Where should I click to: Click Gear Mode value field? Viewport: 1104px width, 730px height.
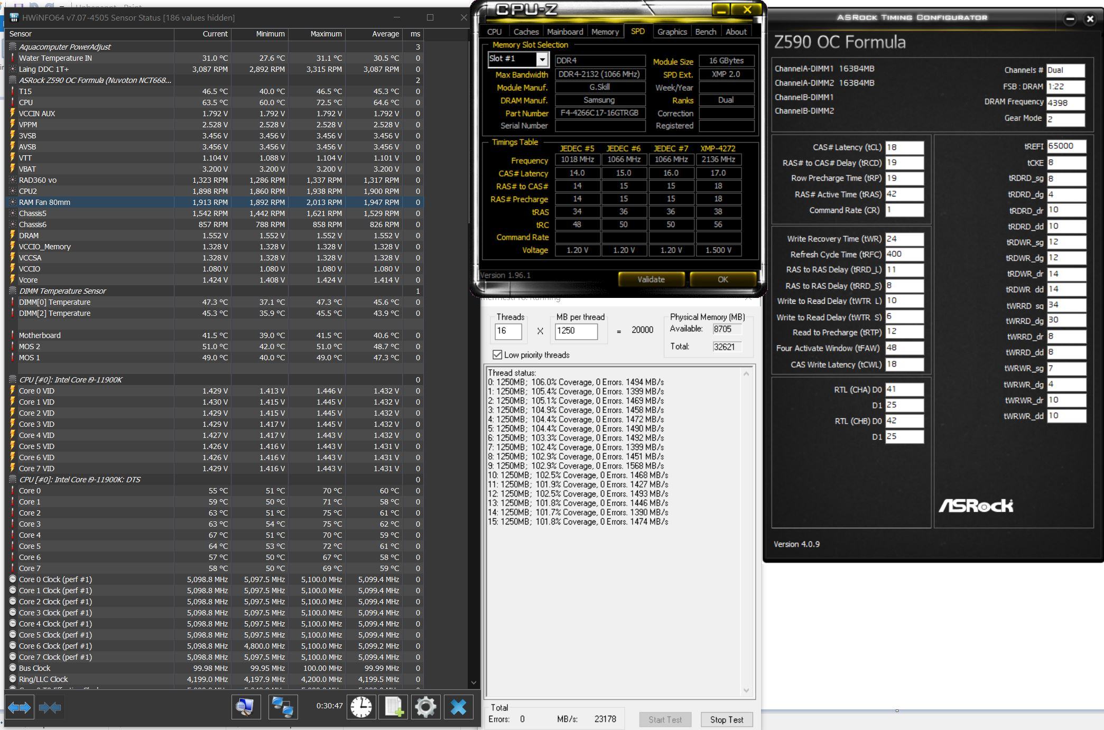(x=1065, y=119)
